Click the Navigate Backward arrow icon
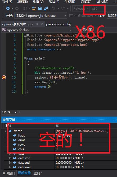The image size is (117, 177). point(8,8)
